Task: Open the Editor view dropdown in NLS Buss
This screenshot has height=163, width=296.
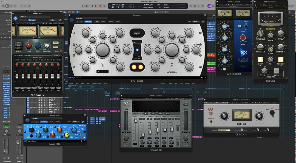Action: pos(53,20)
